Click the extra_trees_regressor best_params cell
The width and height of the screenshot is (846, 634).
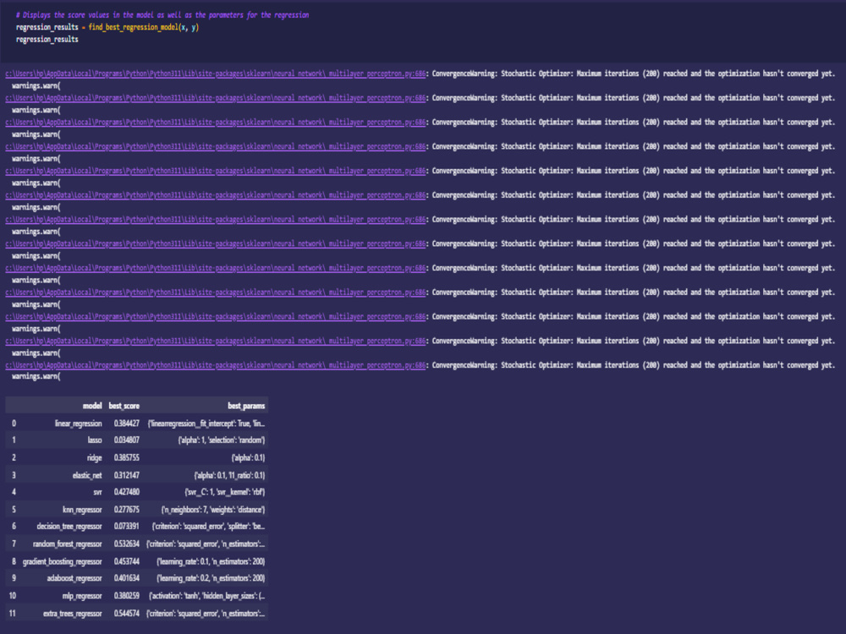pyautogui.click(x=206, y=614)
